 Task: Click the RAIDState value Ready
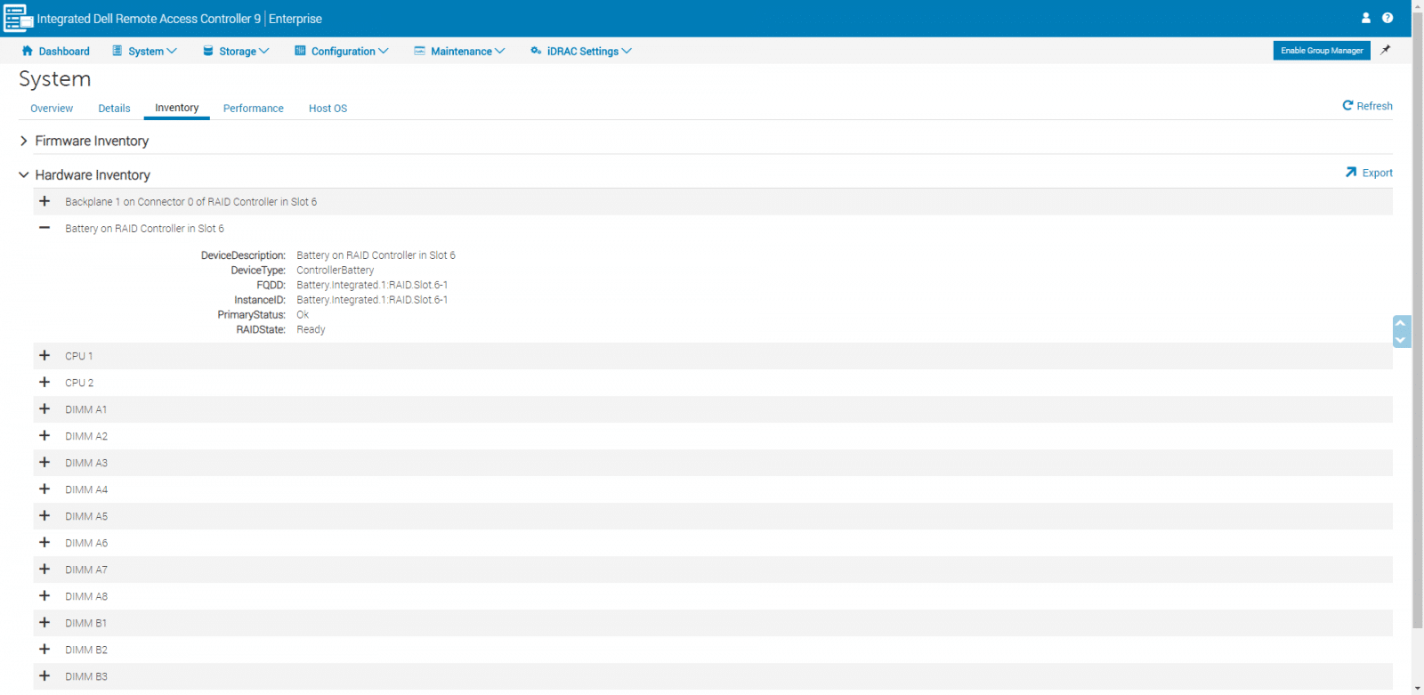click(311, 329)
